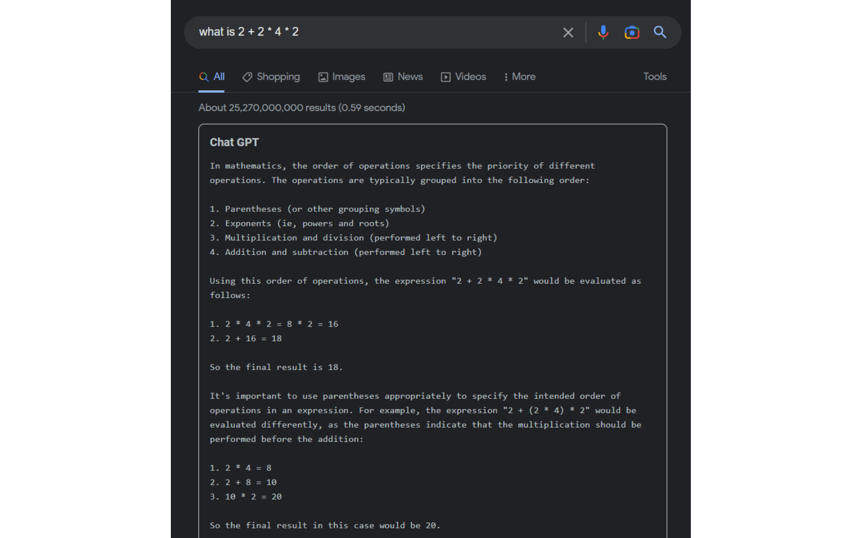This screenshot has height=538, width=861.
Task: Switch to the Videos tab
Action: [463, 77]
